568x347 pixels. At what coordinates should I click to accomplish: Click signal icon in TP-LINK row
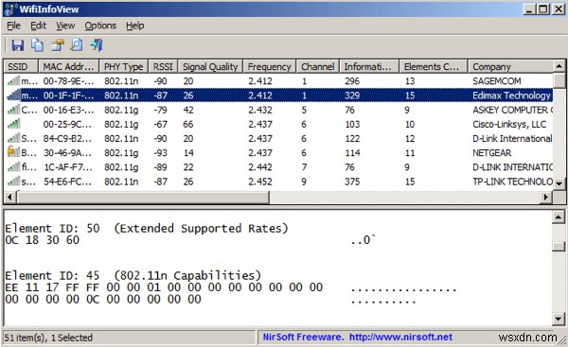(x=14, y=181)
